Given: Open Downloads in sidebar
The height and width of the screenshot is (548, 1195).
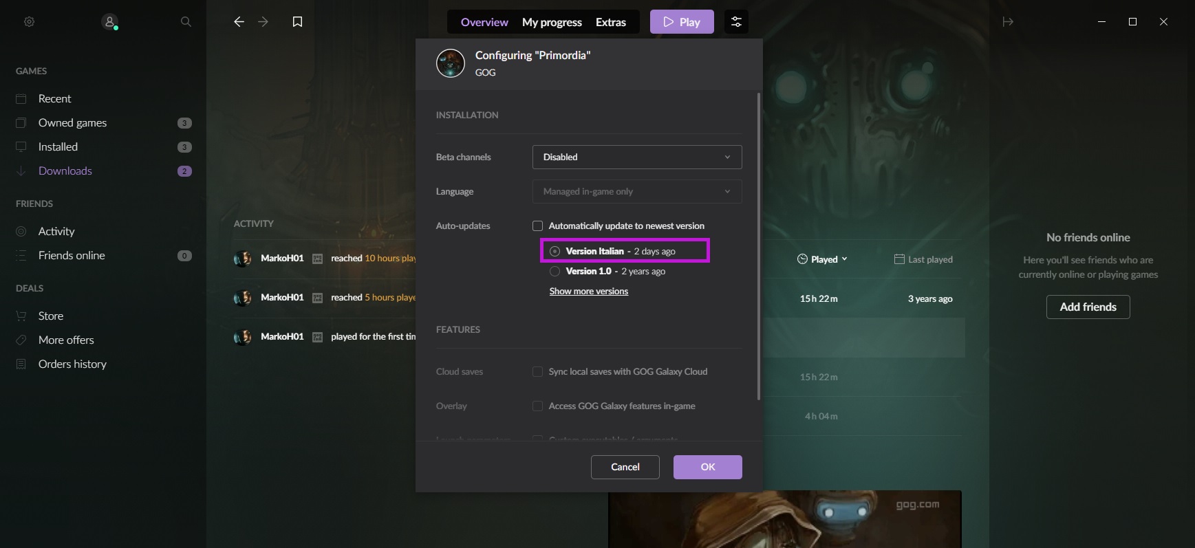Looking at the screenshot, I should 65,171.
